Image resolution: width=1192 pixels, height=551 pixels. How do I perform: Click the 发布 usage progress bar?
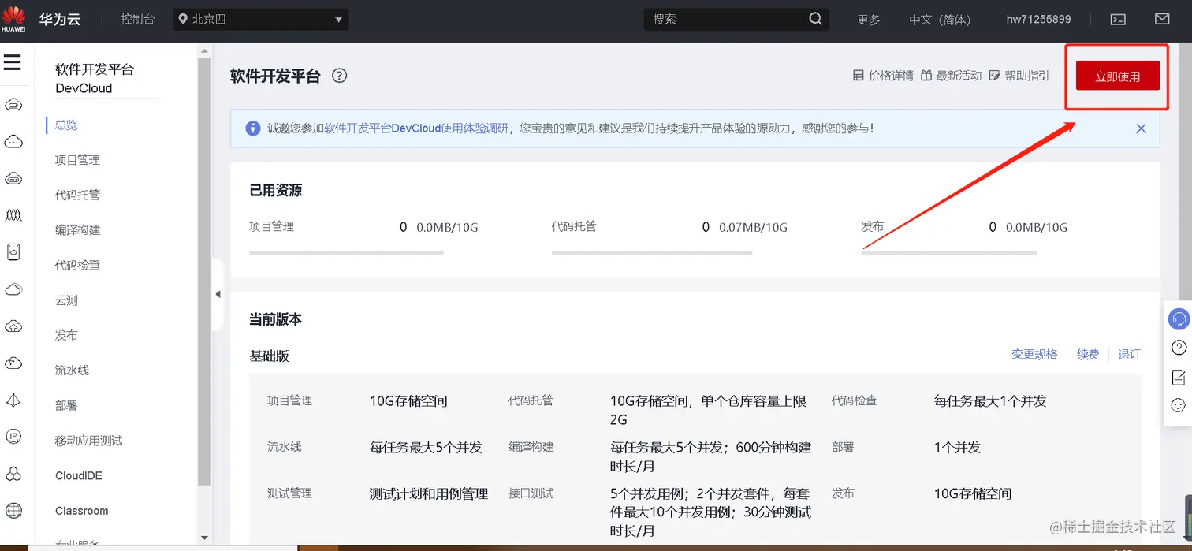point(948,253)
